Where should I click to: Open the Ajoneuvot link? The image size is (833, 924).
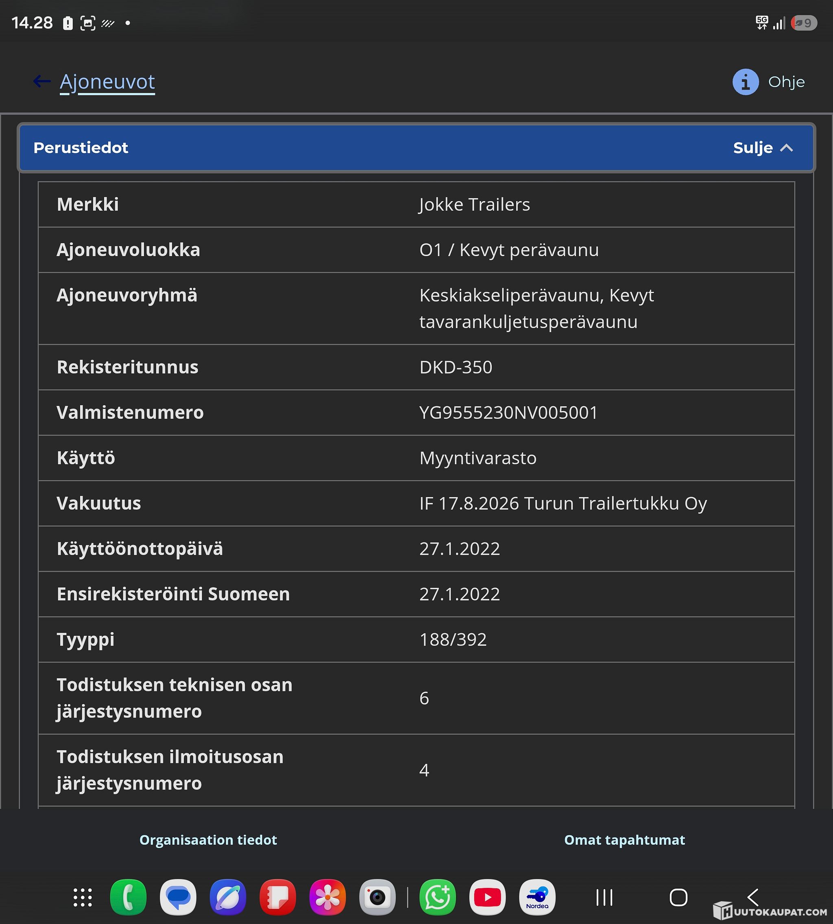coord(107,82)
